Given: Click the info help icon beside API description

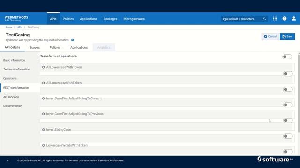Looking at the screenshot, I should pyautogui.click(x=73, y=40).
